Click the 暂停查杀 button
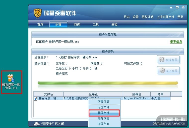The image size is (189, 128). [x=168, y=59]
